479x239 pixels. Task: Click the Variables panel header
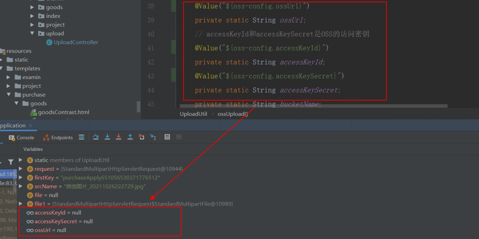pyautogui.click(x=33, y=149)
